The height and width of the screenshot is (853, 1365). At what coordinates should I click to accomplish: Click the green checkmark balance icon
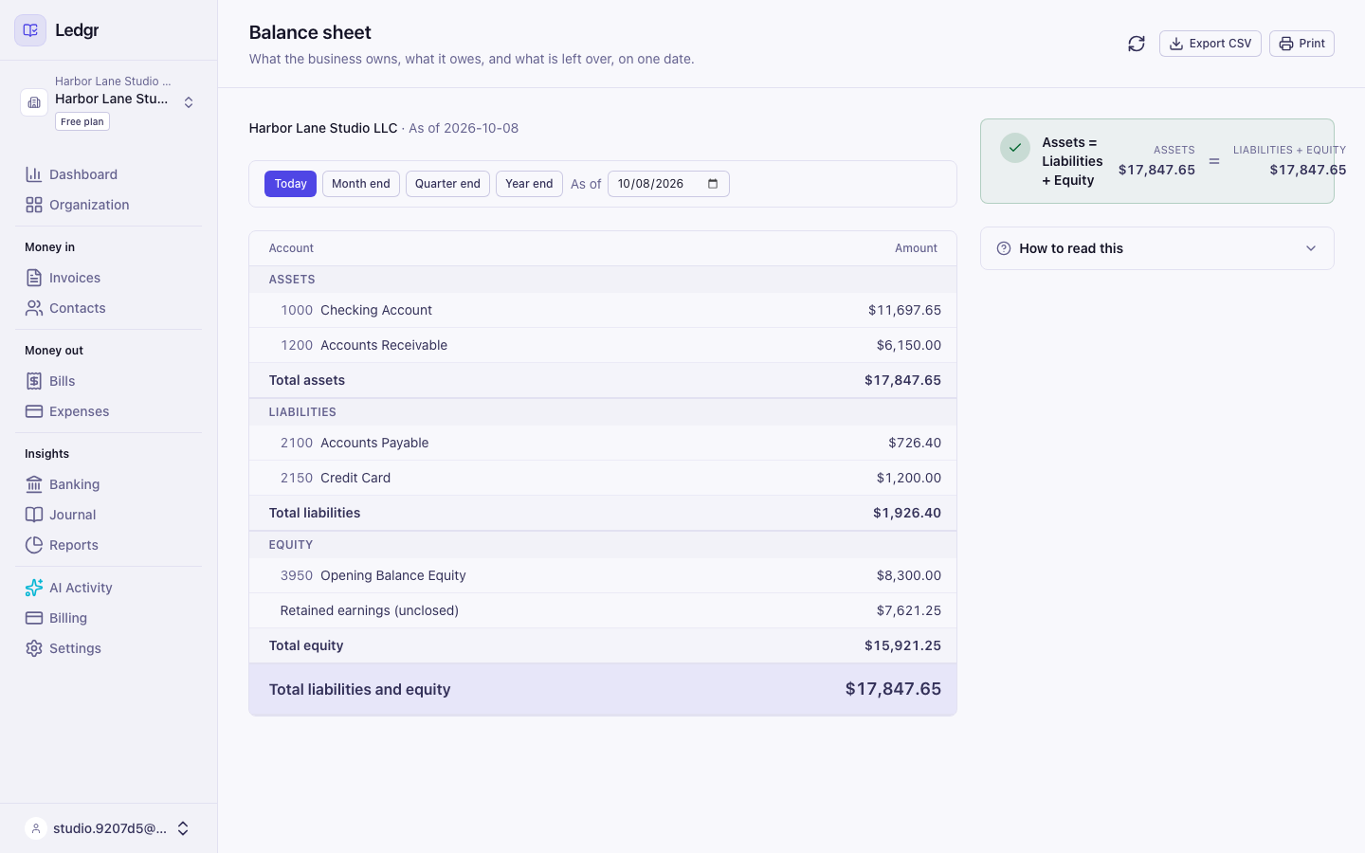pos(1015,148)
